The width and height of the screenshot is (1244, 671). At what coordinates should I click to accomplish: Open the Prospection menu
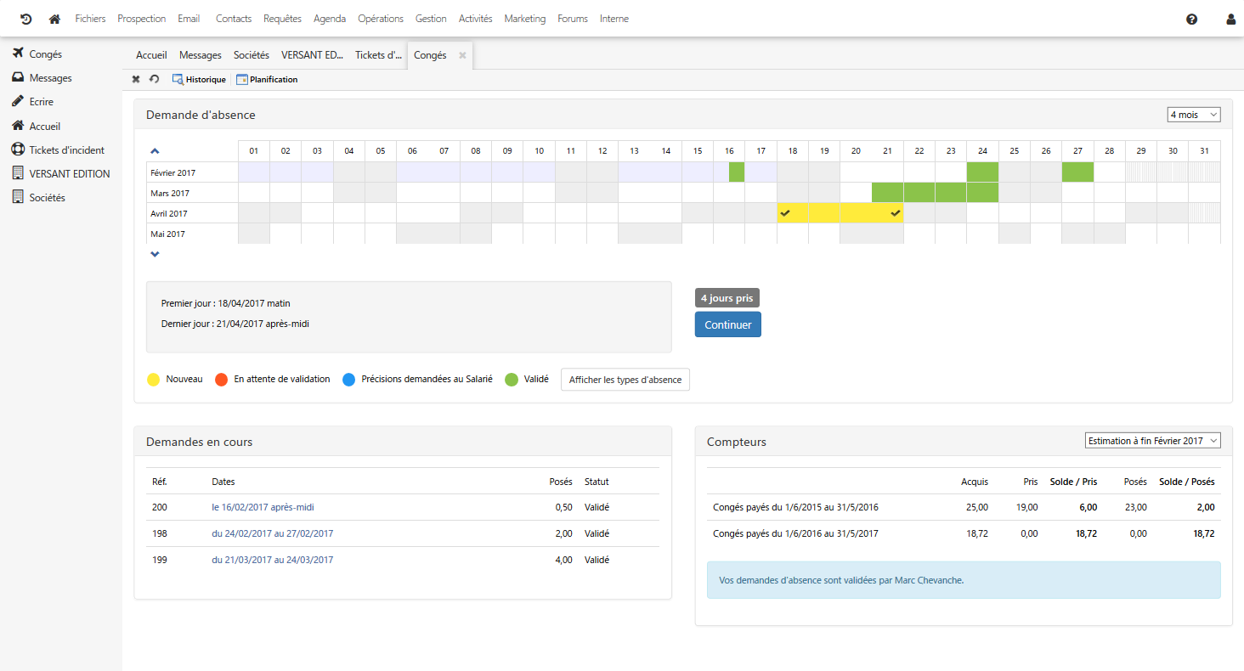click(x=142, y=19)
